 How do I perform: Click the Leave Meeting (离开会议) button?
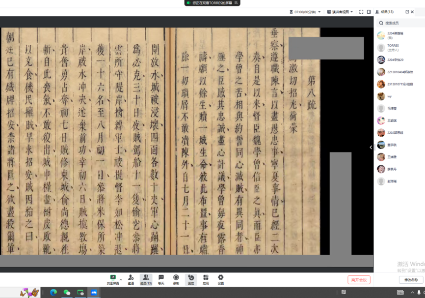point(359,280)
